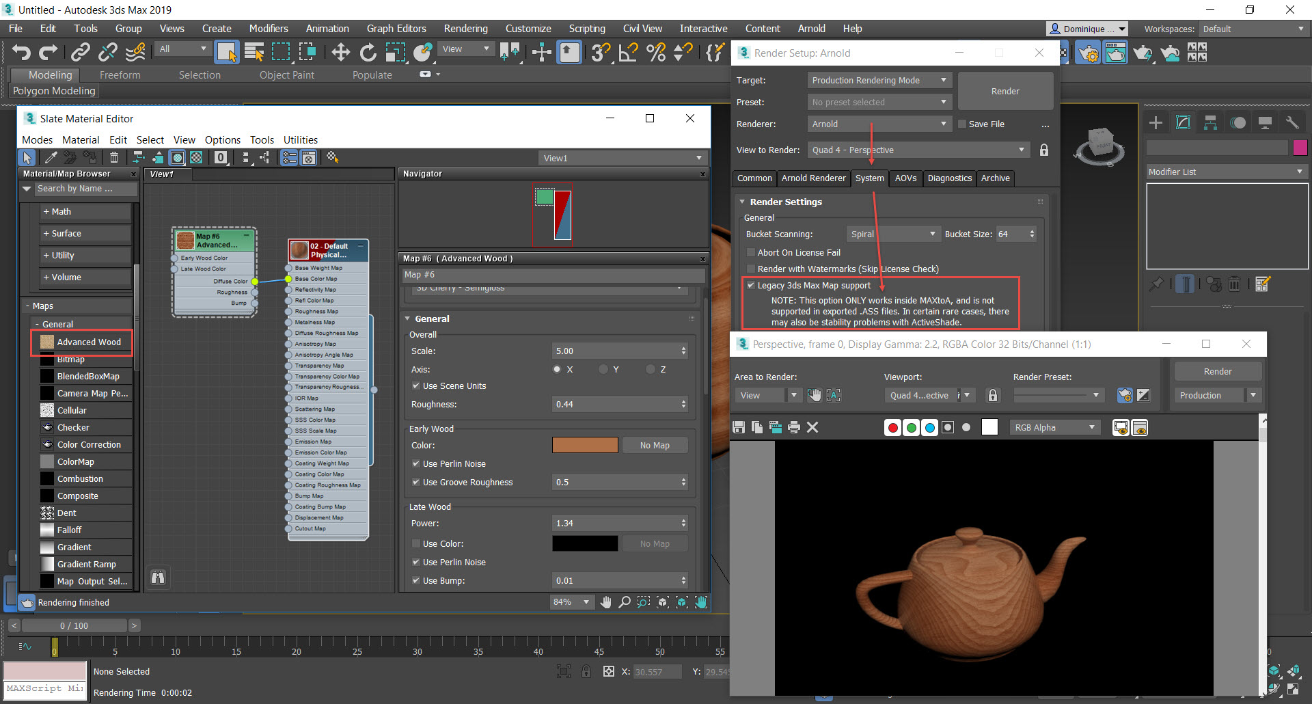Click the Late Wood black color swatch
The image size is (1312, 704).
pyautogui.click(x=585, y=544)
